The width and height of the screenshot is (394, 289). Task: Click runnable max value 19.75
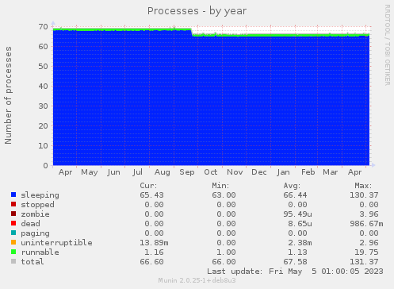click(366, 252)
